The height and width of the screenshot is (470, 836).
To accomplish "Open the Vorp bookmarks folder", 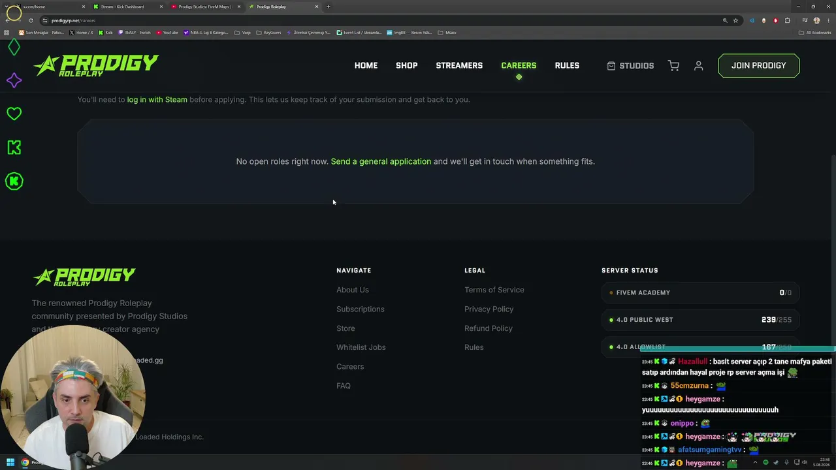I will (243, 33).
